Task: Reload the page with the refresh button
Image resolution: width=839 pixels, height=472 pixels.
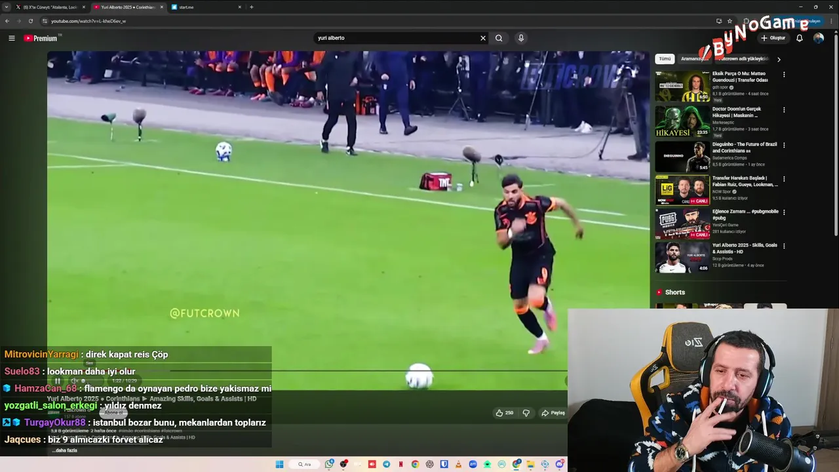Action: pos(30,21)
